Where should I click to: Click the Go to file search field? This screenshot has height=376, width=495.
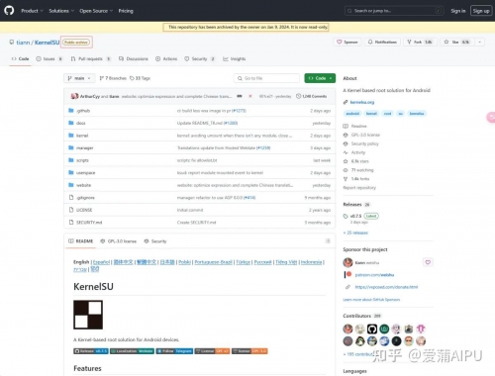click(266, 78)
